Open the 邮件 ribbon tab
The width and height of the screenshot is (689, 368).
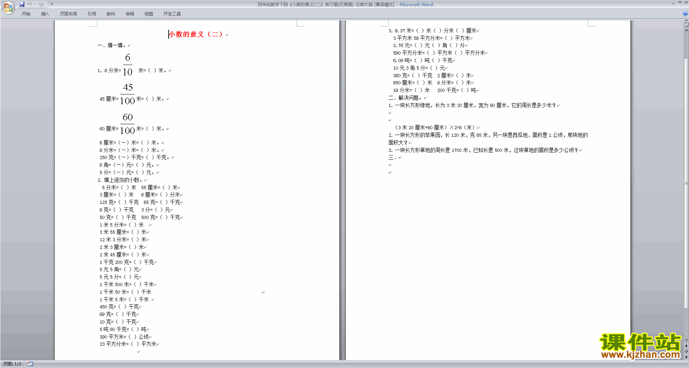point(111,14)
